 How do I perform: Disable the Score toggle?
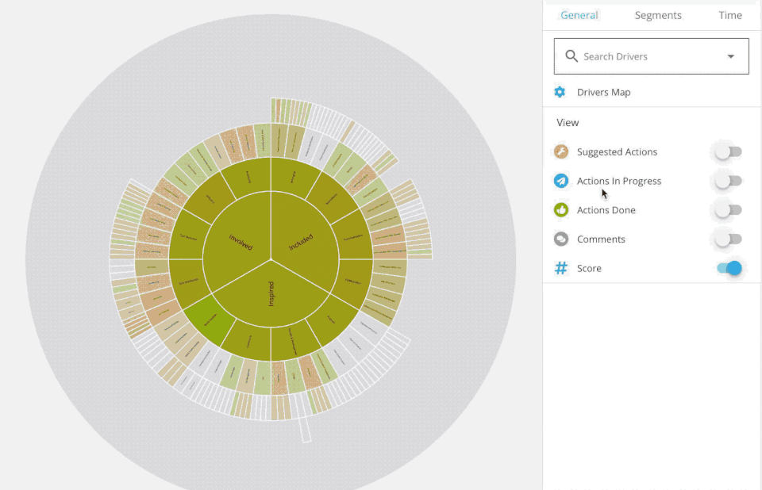(729, 268)
